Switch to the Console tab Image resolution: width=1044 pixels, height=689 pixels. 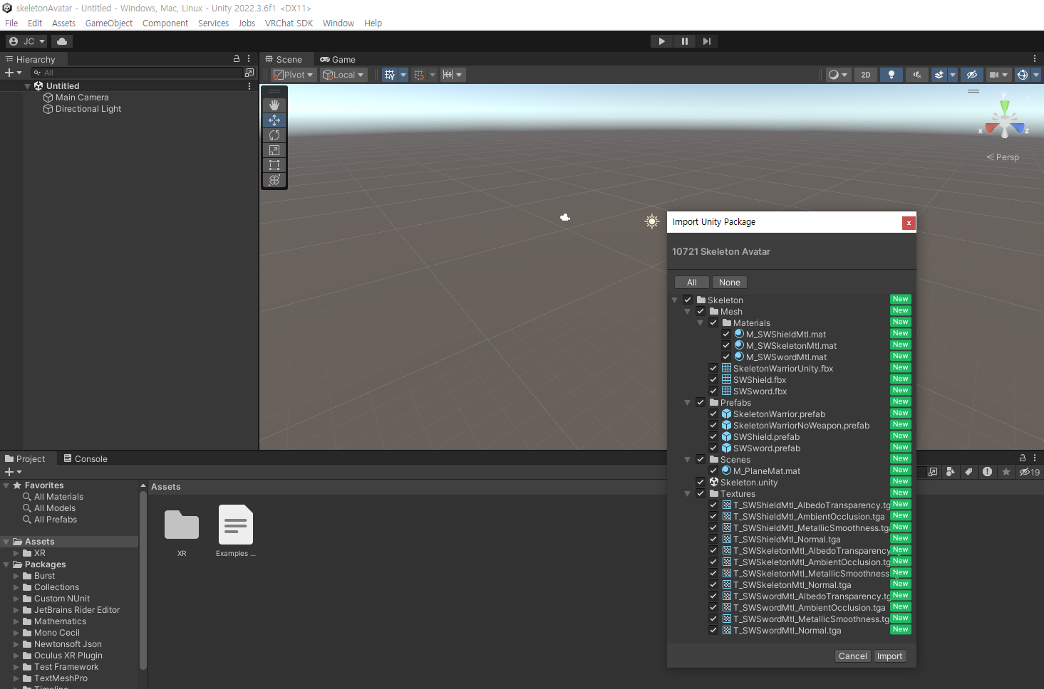pos(86,459)
